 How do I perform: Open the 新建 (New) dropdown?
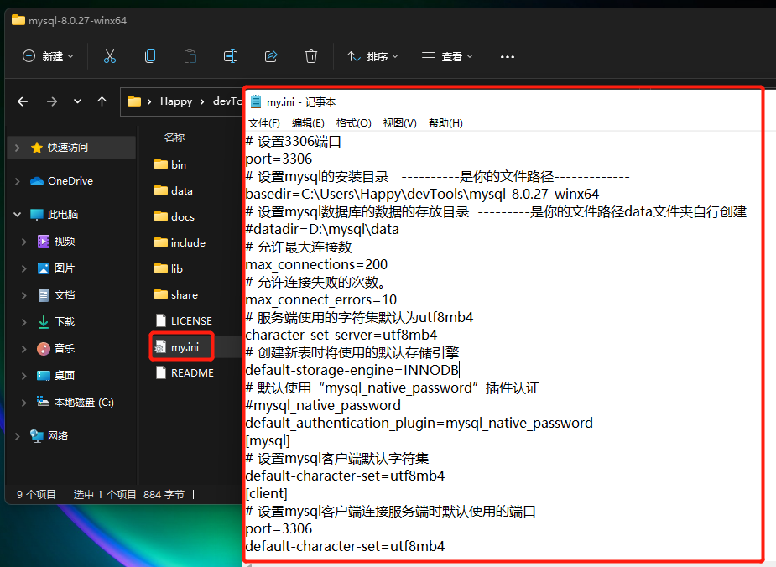pos(49,56)
